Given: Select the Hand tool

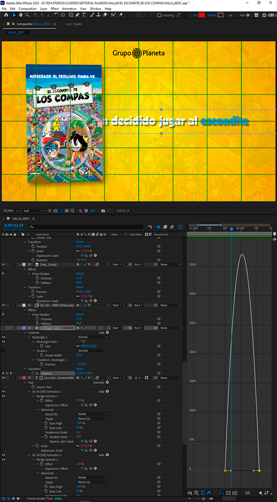Looking at the screenshot, I should pyautogui.click(x=21, y=15).
